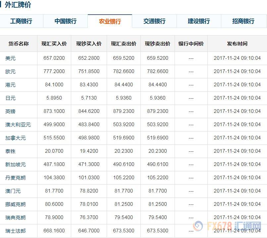Screen dimensions: 267x238
Task: Select the 471.3000 cell for 新加坡元
Action: 89,164
